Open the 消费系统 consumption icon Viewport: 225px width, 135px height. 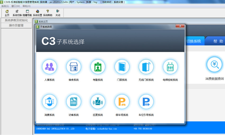pos(49,102)
